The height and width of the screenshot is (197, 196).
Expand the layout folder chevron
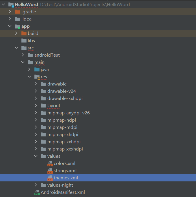coord(36,105)
